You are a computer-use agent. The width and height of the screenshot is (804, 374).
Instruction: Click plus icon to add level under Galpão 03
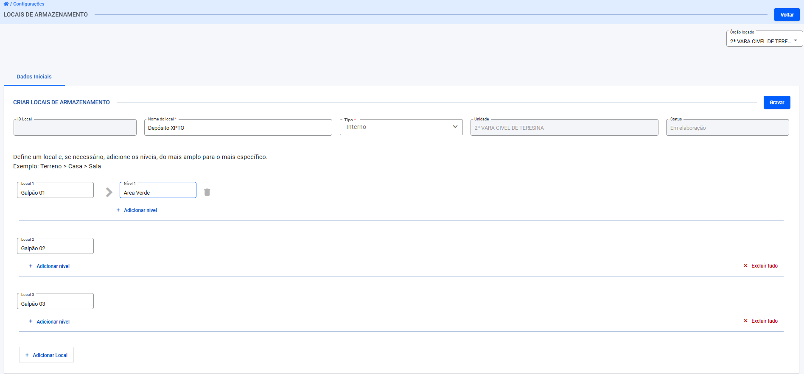[31, 321]
